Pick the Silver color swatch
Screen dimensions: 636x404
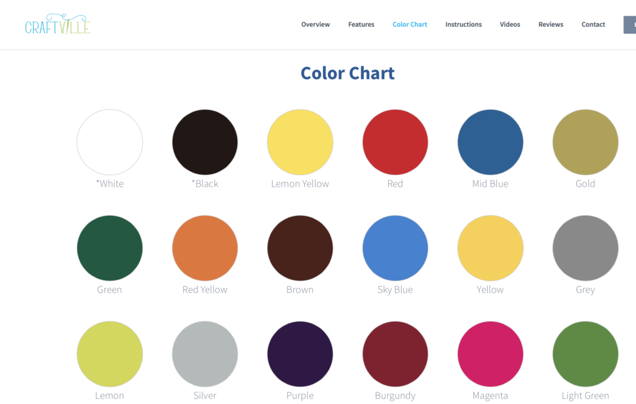[205, 354]
